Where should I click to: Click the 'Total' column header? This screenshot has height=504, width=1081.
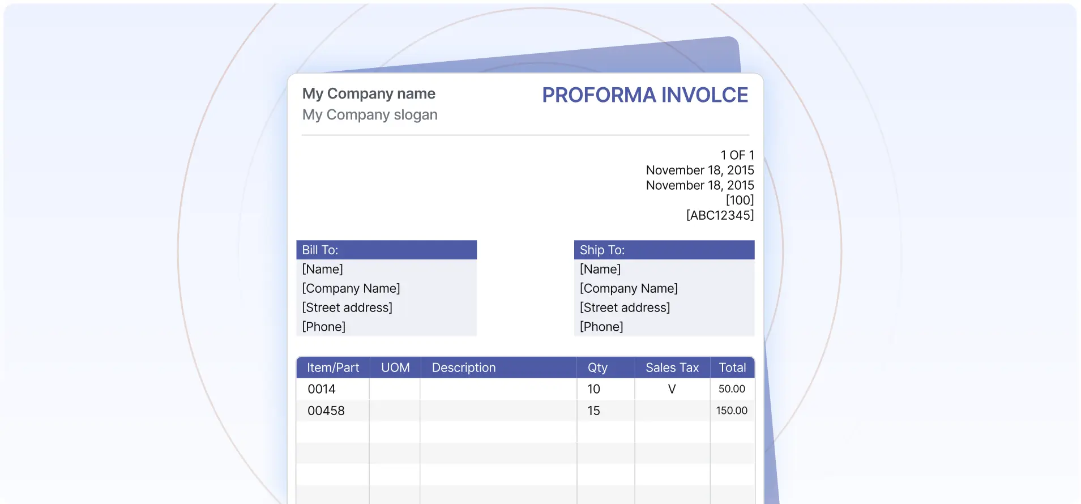[732, 368]
